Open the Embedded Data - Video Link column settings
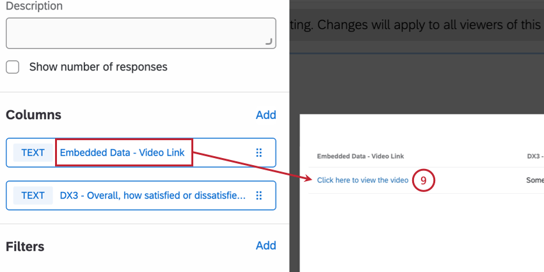 pyautogui.click(x=122, y=152)
